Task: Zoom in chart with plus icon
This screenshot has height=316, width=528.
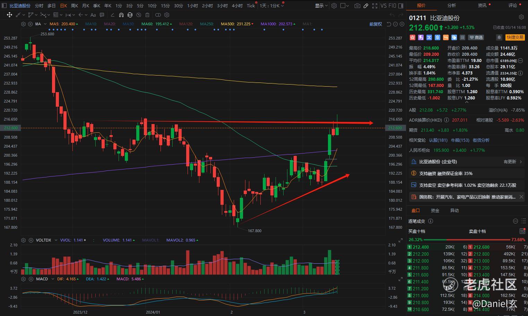Action: point(402,24)
